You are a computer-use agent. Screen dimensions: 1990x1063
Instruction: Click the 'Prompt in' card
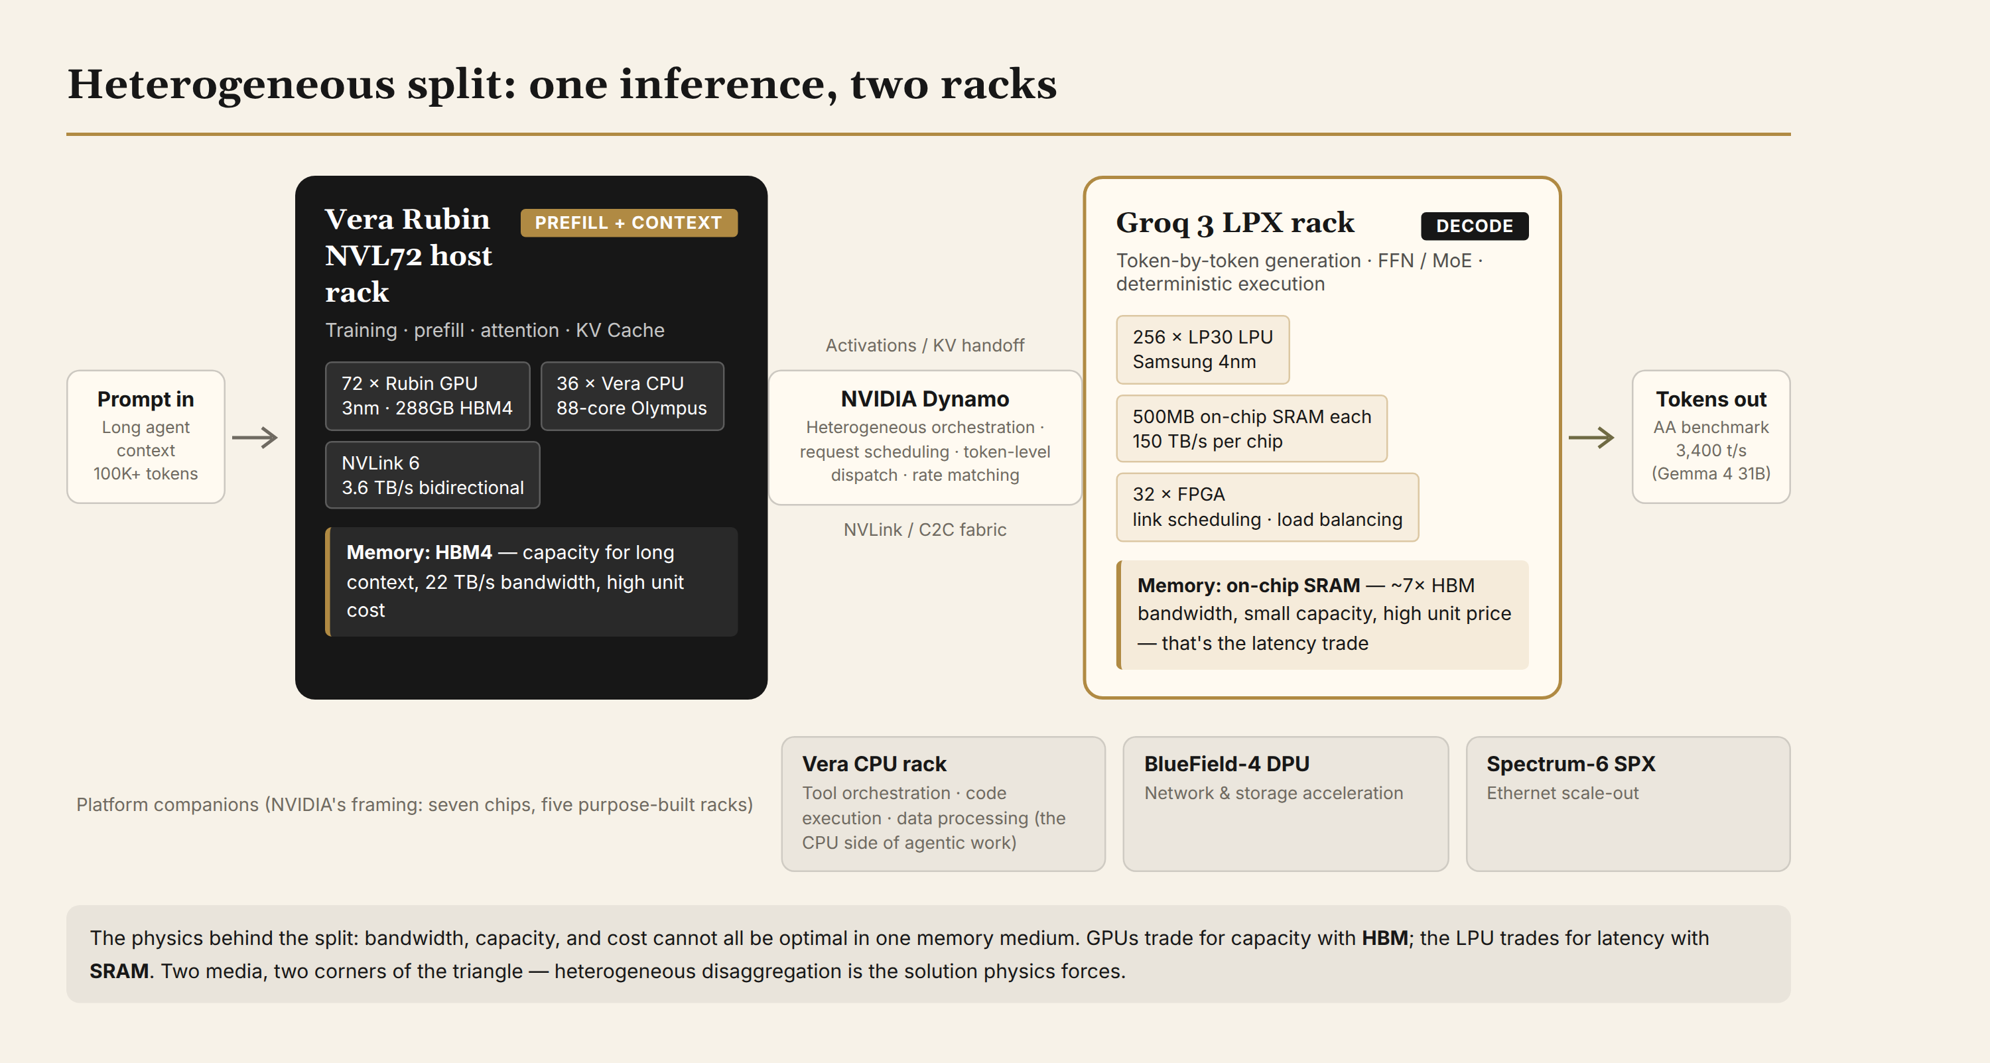[x=145, y=436]
